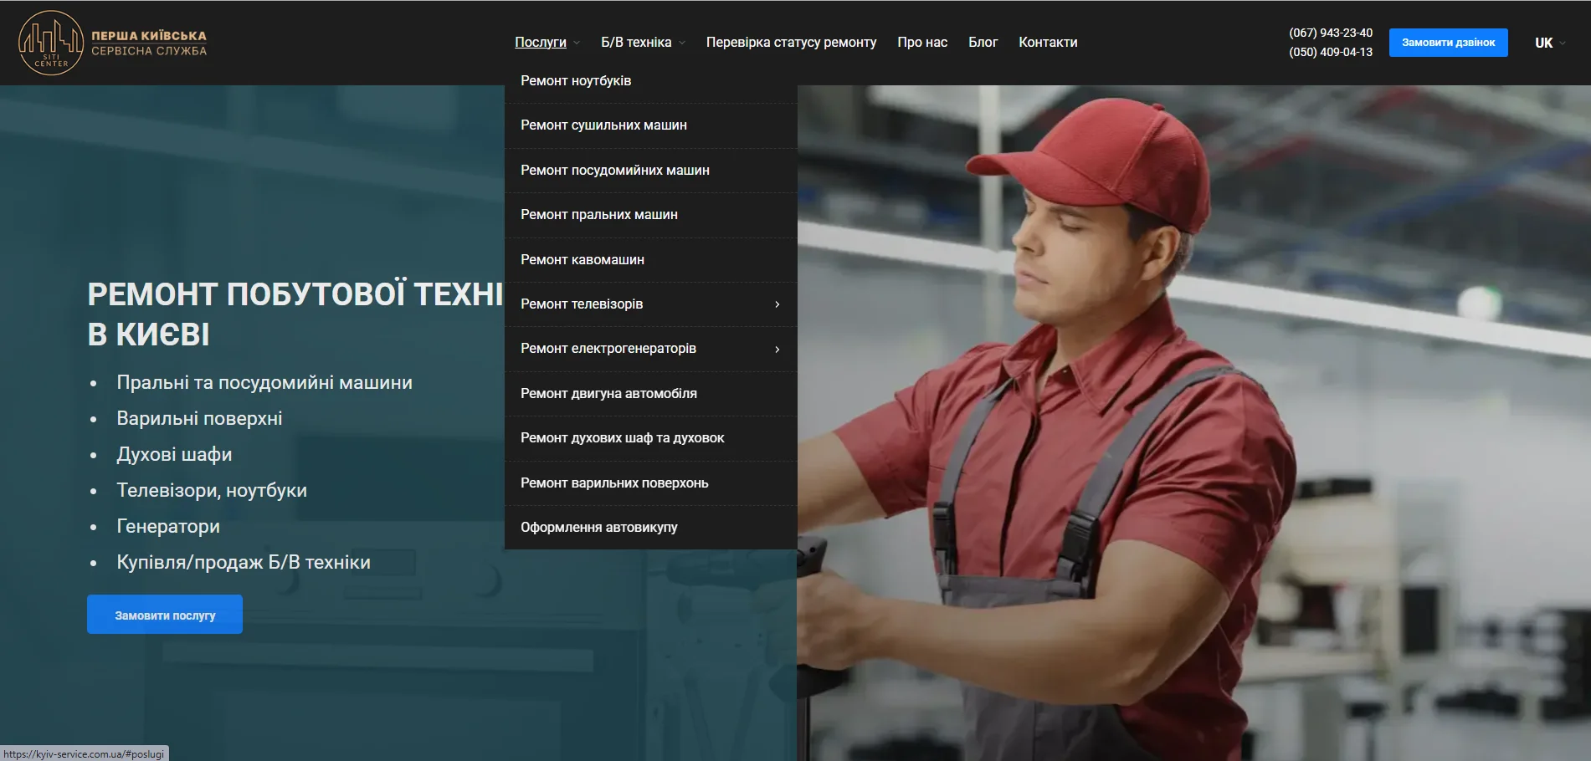
Task: Select Ремонт посудомийних машин menu entry
Action: coord(614,171)
